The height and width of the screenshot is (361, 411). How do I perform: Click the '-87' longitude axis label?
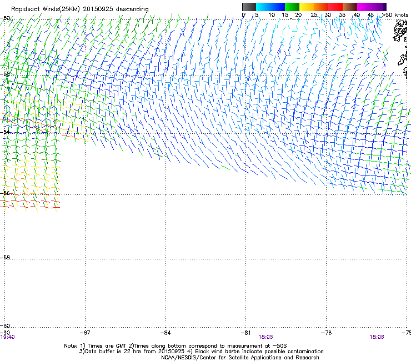click(85, 333)
